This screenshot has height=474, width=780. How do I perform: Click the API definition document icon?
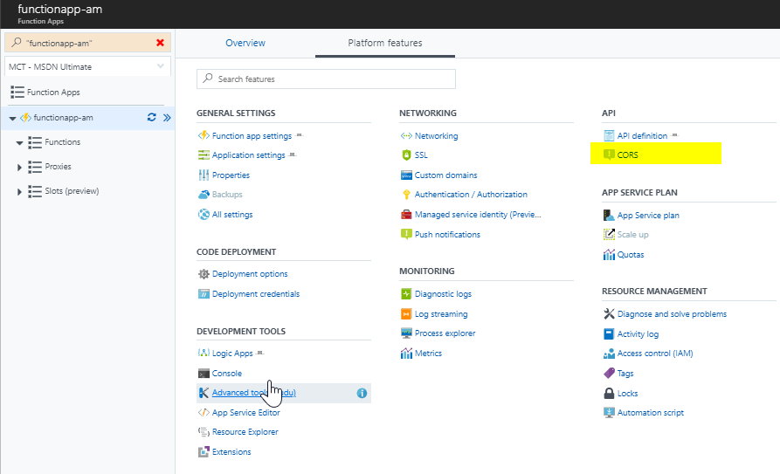[609, 135]
